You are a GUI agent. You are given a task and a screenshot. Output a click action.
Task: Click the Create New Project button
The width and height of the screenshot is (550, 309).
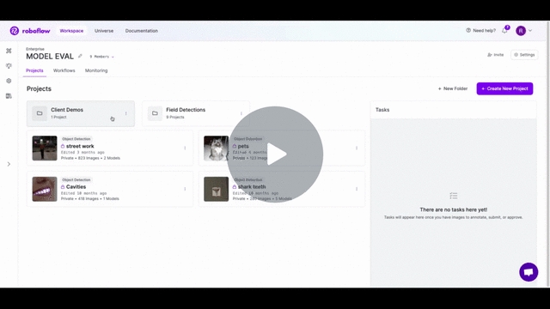[504, 88]
